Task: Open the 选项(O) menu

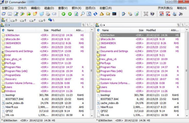Action: (x=90, y=8)
